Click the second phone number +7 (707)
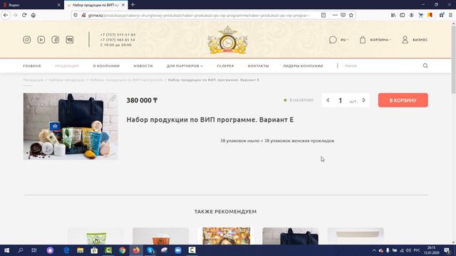The height and width of the screenshot is (256, 456). click(118, 40)
